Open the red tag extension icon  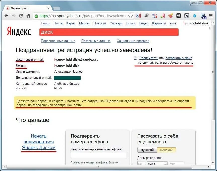click(171, 16)
